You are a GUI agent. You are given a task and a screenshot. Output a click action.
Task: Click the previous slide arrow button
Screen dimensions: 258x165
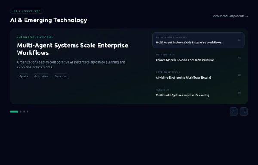[233, 112]
